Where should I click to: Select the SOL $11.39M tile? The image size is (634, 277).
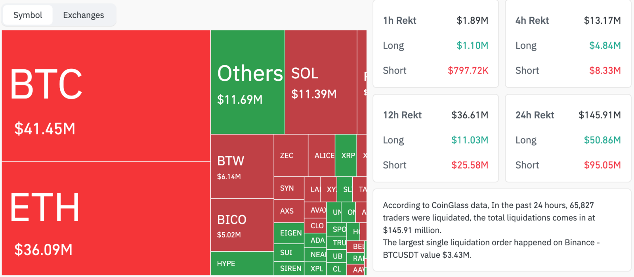[x=321, y=82]
